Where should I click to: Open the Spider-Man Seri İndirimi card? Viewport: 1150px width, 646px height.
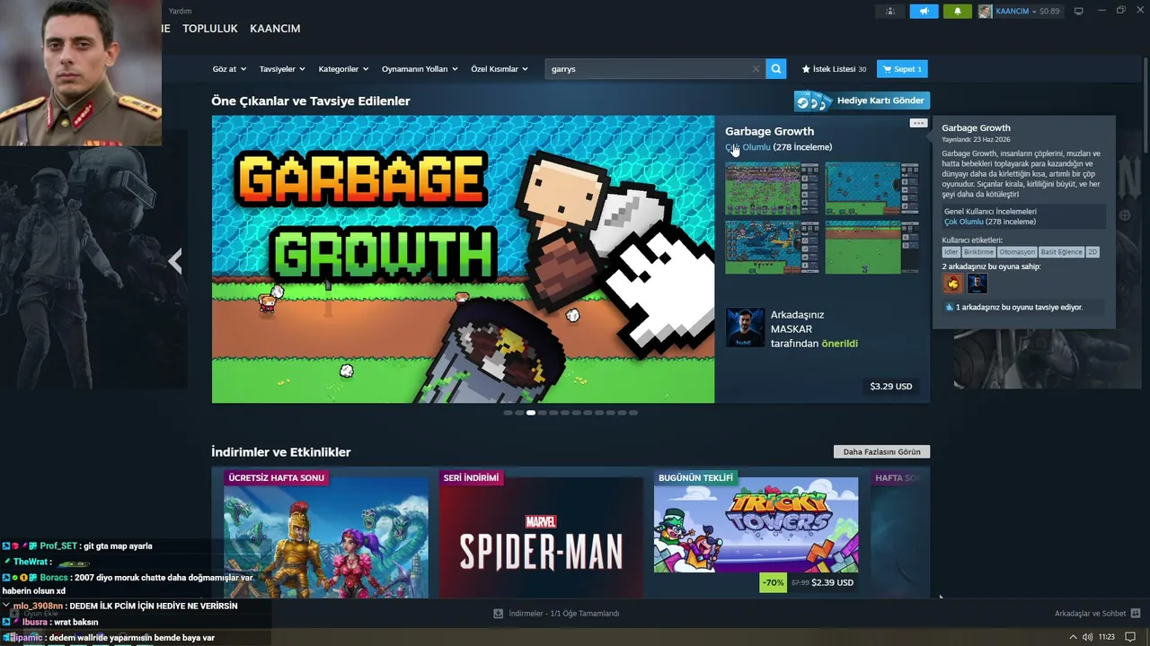tap(541, 533)
